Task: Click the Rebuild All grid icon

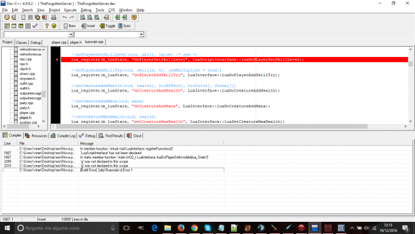Action: (x=28, y=26)
